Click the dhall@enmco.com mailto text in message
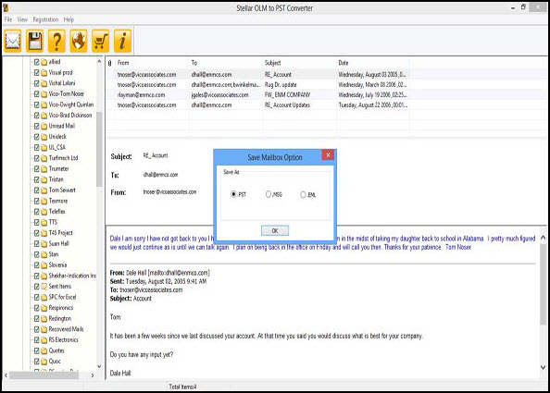Image resolution: width=550 pixels, height=393 pixels. tap(179, 273)
